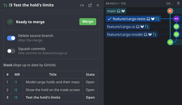Click the BRANCH / TAG column header
Image resolution: width=182 pixels, height=105 pixels.
point(116,4)
